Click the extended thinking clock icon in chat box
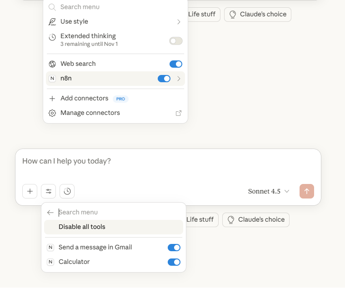The width and height of the screenshot is (345, 288). coord(67,191)
